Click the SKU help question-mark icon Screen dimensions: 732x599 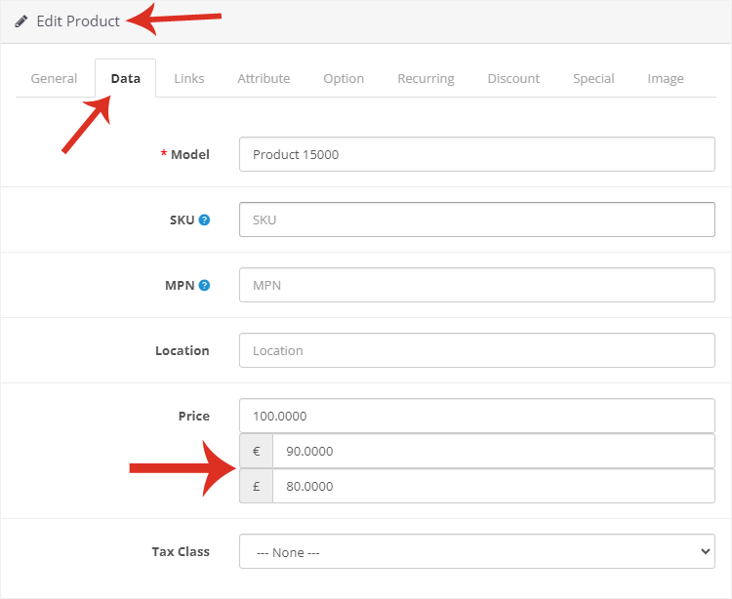(x=204, y=220)
